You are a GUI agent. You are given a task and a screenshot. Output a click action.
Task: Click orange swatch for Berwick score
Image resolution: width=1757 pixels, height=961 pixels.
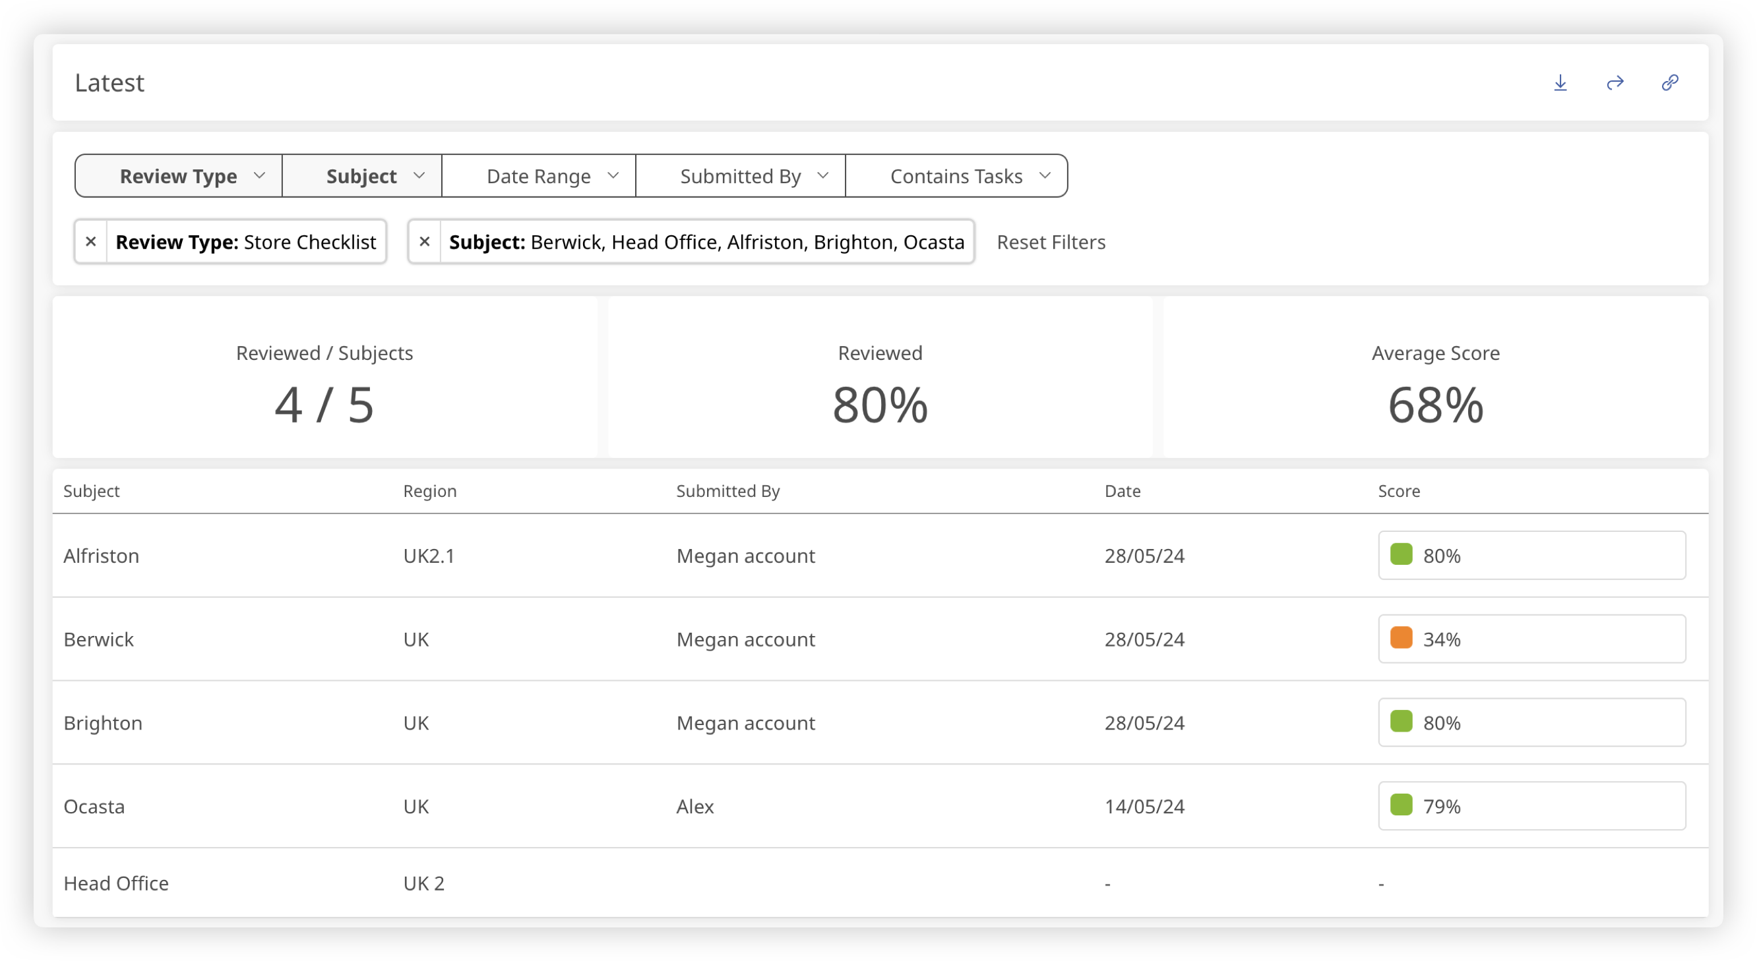click(1401, 638)
